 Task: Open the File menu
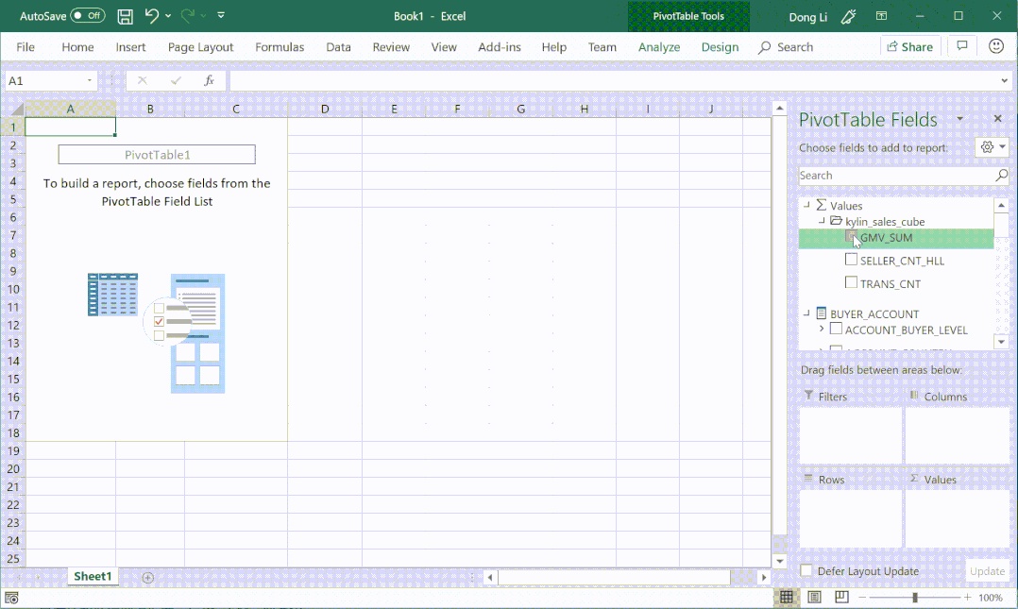[x=25, y=47]
